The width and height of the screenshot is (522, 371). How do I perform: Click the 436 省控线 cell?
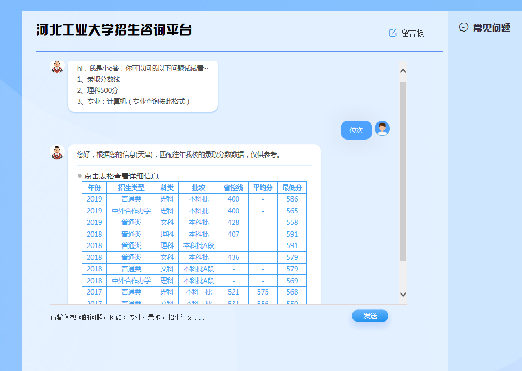tap(234, 257)
